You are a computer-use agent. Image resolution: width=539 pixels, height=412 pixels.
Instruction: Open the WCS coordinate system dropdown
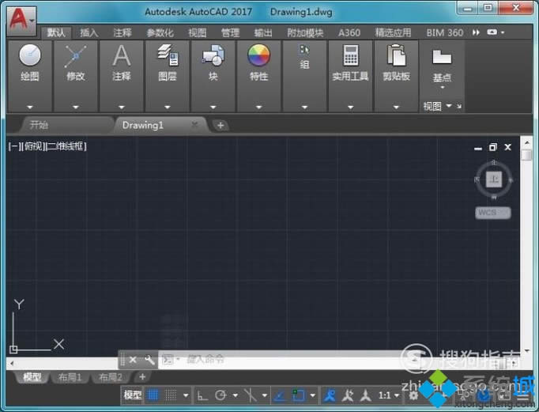point(493,213)
